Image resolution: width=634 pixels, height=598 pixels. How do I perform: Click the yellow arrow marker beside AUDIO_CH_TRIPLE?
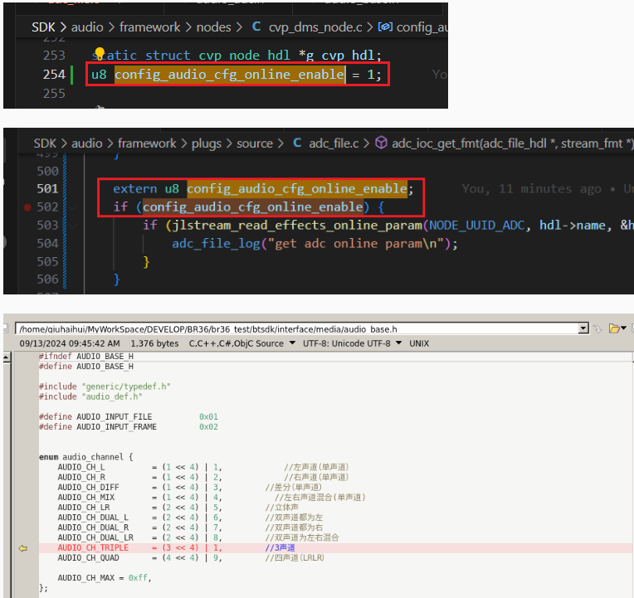[23, 548]
